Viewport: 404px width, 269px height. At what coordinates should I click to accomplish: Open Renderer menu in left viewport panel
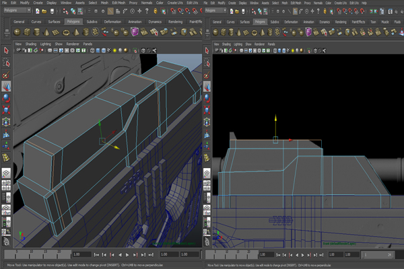point(73,44)
